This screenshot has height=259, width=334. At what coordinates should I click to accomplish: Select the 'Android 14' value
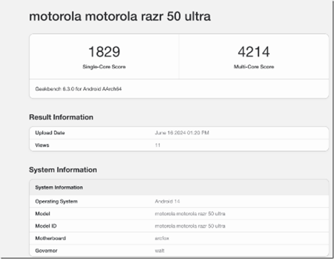tap(167, 201)
